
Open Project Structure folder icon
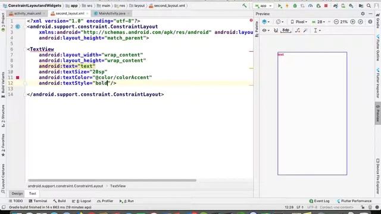[361, 6]
